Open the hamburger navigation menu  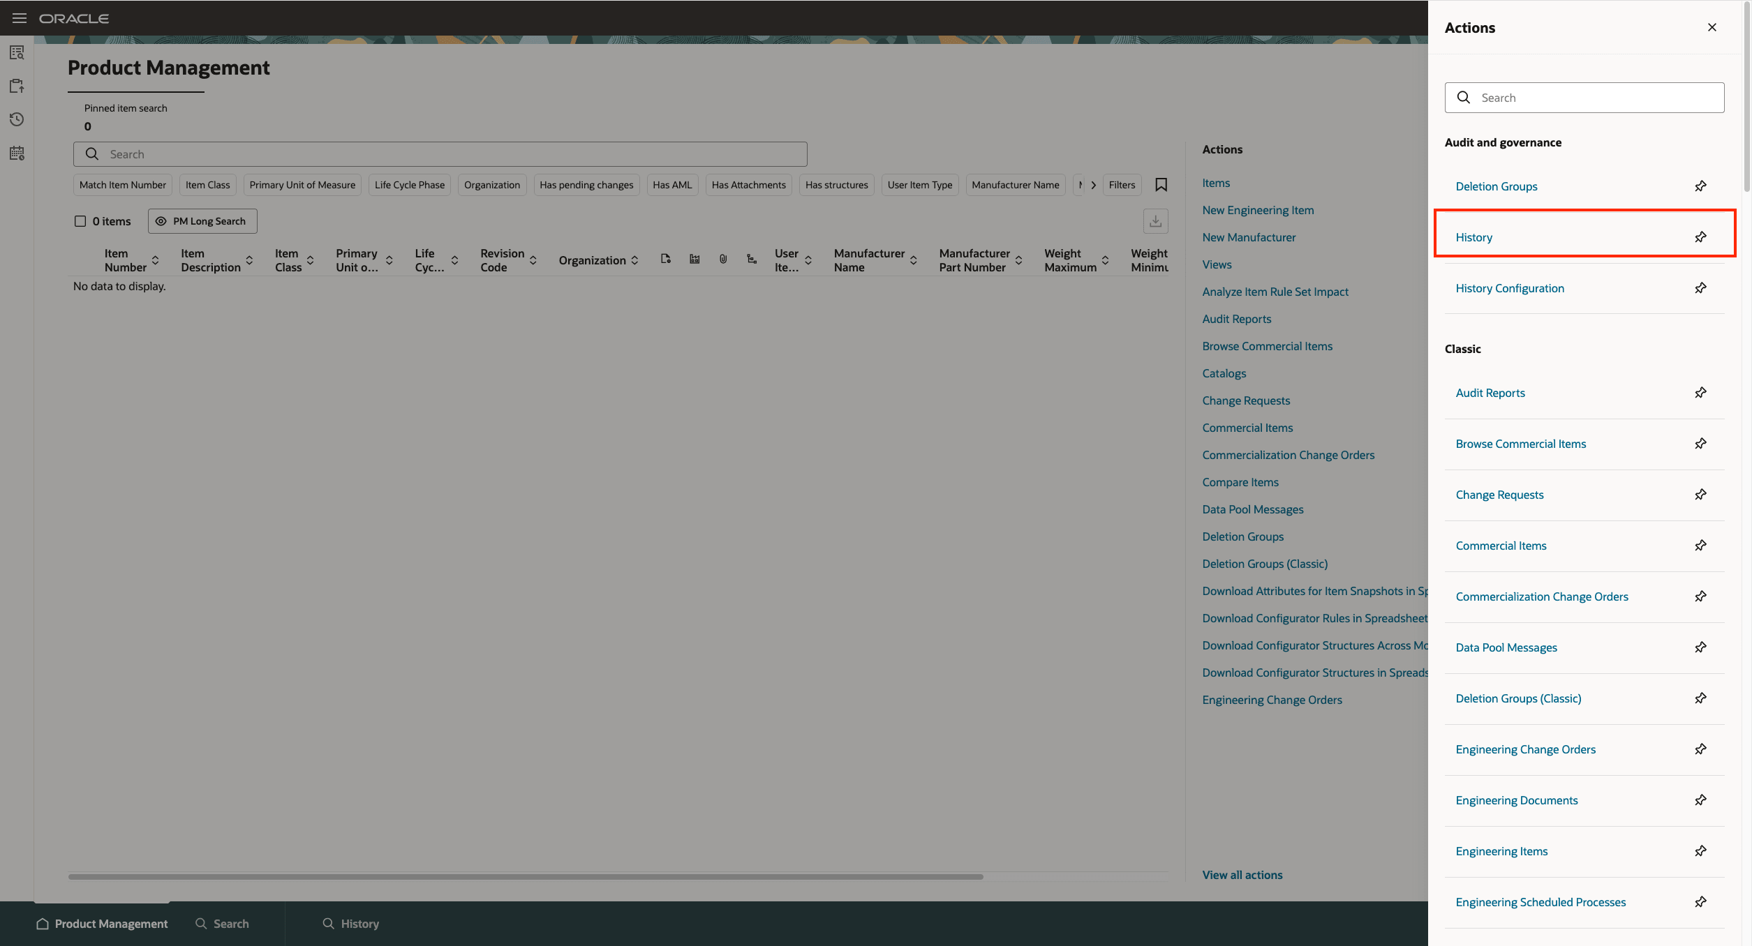[19, 17]
